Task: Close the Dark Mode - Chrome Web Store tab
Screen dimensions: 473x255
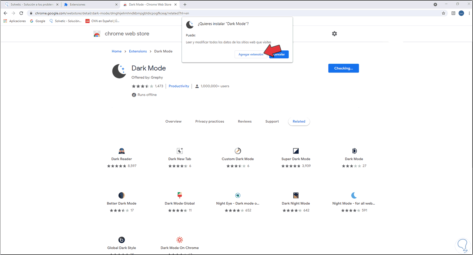Action: (176, 4)
